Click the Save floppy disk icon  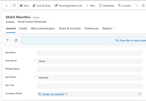pyautogui.click(x=21, y=5)
